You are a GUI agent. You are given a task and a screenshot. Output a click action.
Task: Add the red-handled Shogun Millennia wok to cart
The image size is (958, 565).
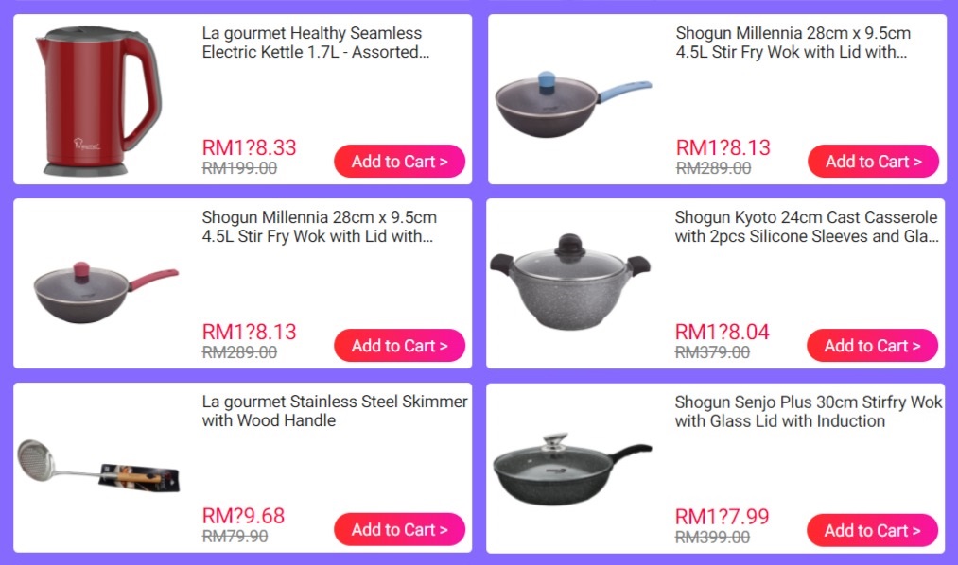(x=400, y=346)
